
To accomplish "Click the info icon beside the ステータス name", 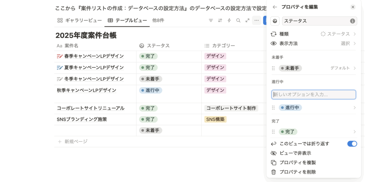I will (x=353, y=21).
